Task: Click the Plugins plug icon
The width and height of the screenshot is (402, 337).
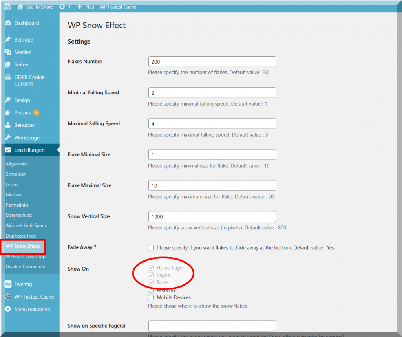Action: coord(8,113)
